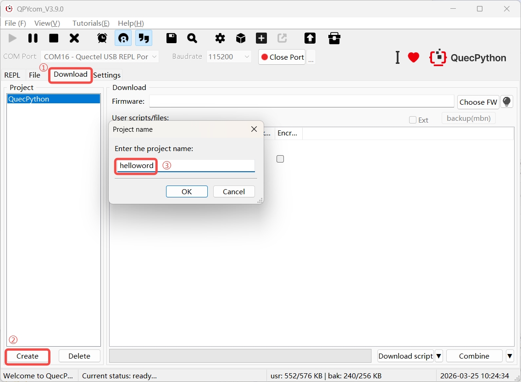Click the toolbox icon in the toolbar

click(x=334, y=38)
